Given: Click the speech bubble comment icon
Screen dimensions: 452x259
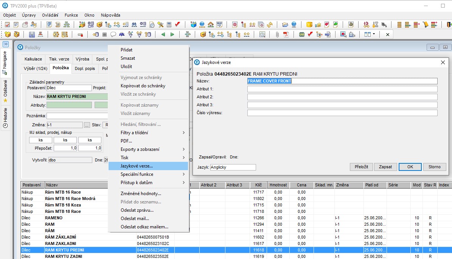Looking at the screenshot, I should pyautogui.click(x=113, y=34).
